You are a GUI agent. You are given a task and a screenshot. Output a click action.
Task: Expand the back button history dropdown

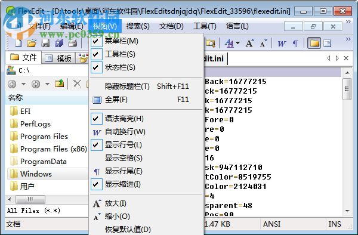[23, 84]
